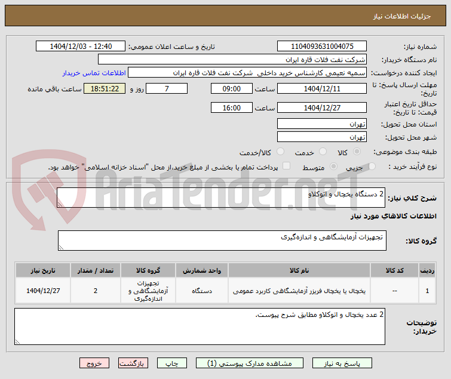Image resolution: width=451 pixels, height=379 pixels.
Task: Click the نام کالا column header
Action: pyautogui.click(x=299, y=270)
